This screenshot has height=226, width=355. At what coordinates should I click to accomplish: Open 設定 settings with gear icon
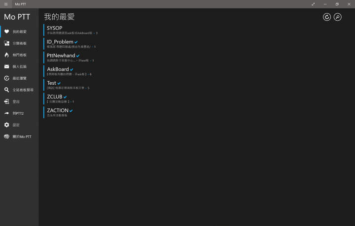point(19,125)
